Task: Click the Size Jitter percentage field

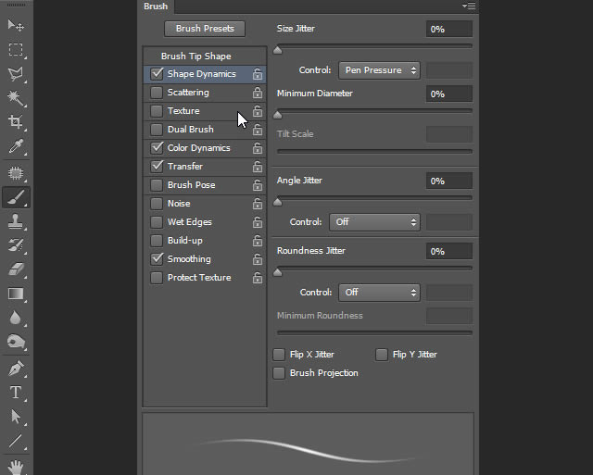Action: tap(448, 29)
